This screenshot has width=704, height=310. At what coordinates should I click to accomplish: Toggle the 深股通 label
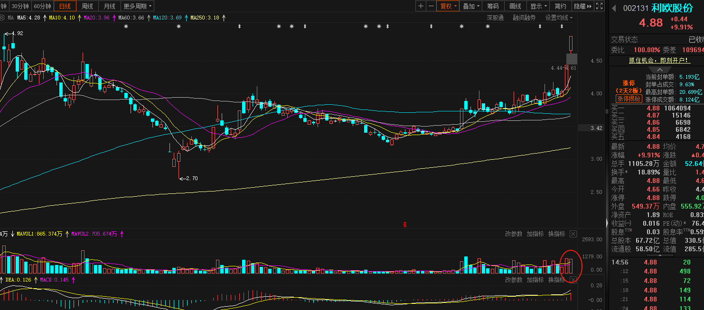click(495, 18)
